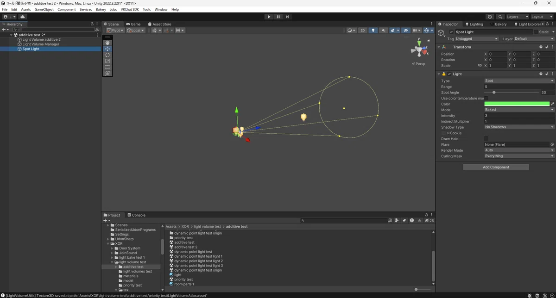Open the Render Mode Auto dropdown
The image size is (556, 298).
[519, 150]
